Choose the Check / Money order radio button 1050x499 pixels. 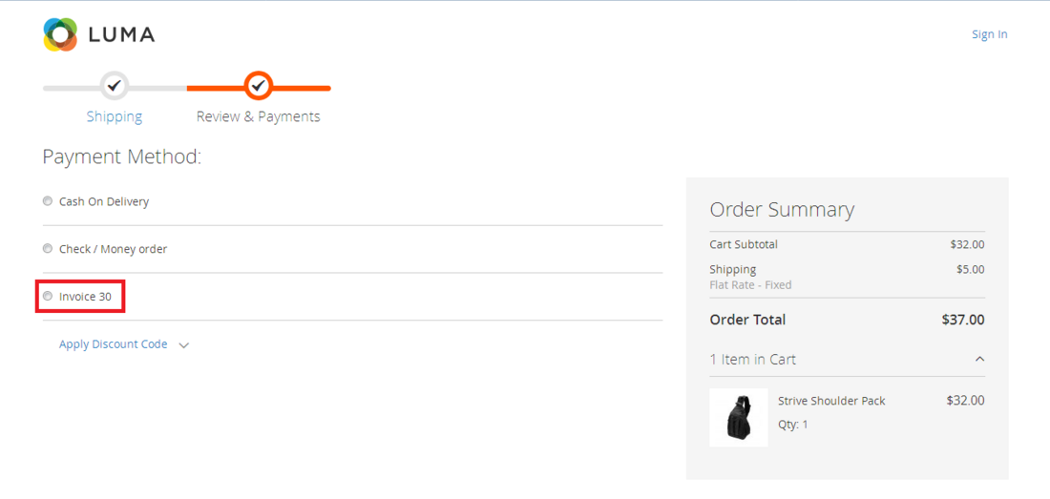tap(48, 249)
